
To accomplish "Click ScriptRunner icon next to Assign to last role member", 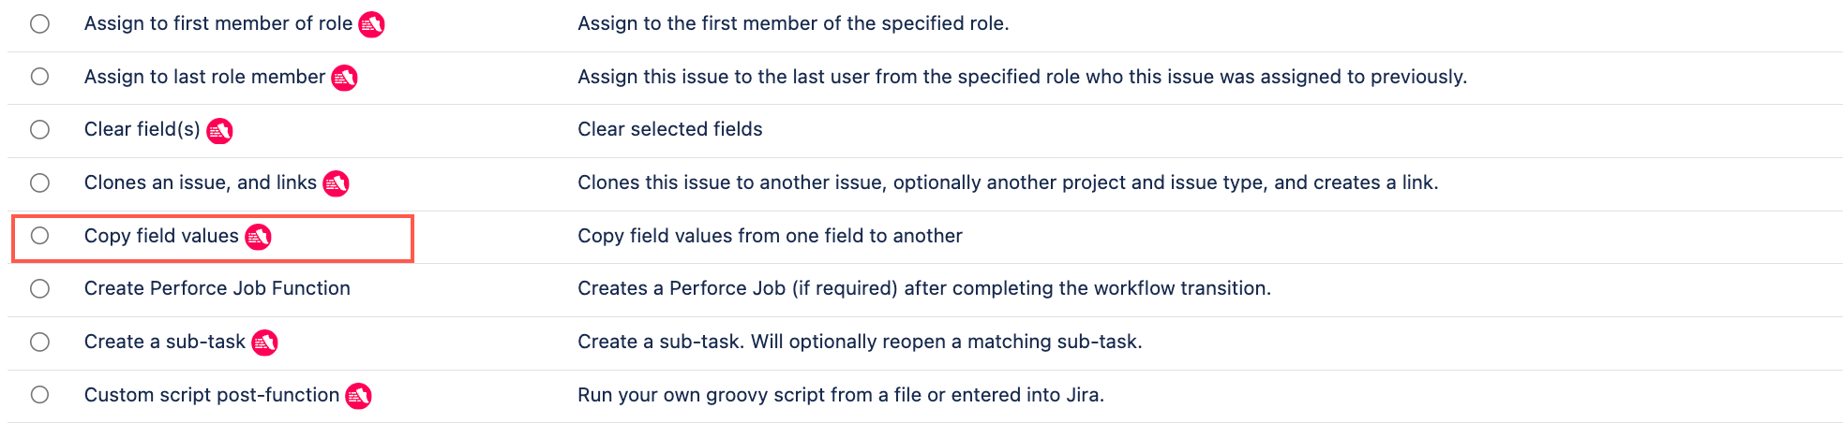I will 344,78.
